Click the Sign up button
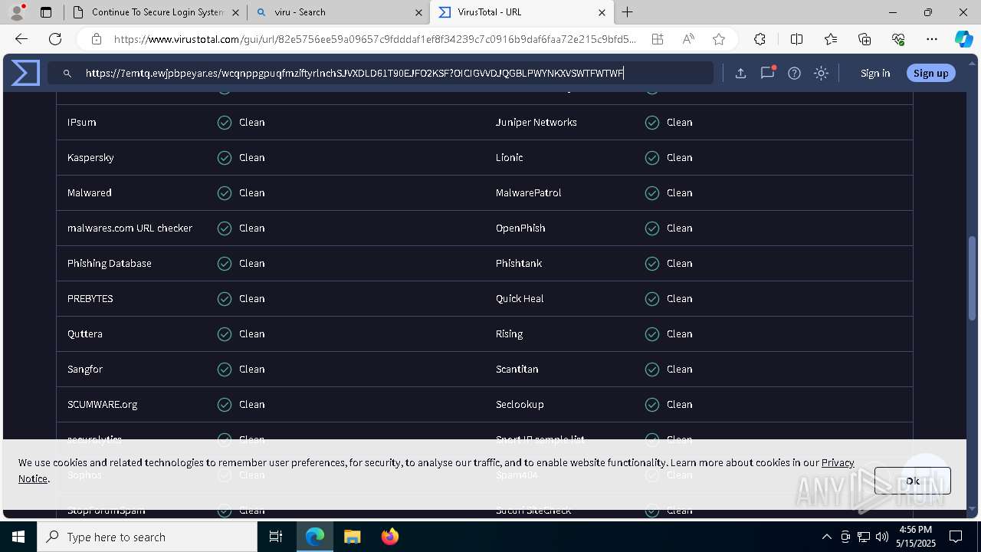 click(x=930, y=74)
